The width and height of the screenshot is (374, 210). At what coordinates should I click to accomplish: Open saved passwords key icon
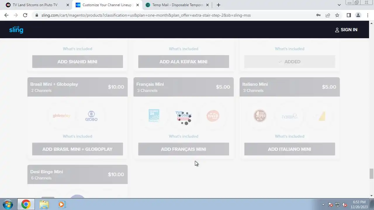pyautogui.click(x=318, y=15)
